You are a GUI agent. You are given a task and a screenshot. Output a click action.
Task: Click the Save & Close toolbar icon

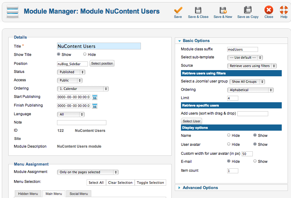coord(198,12)
